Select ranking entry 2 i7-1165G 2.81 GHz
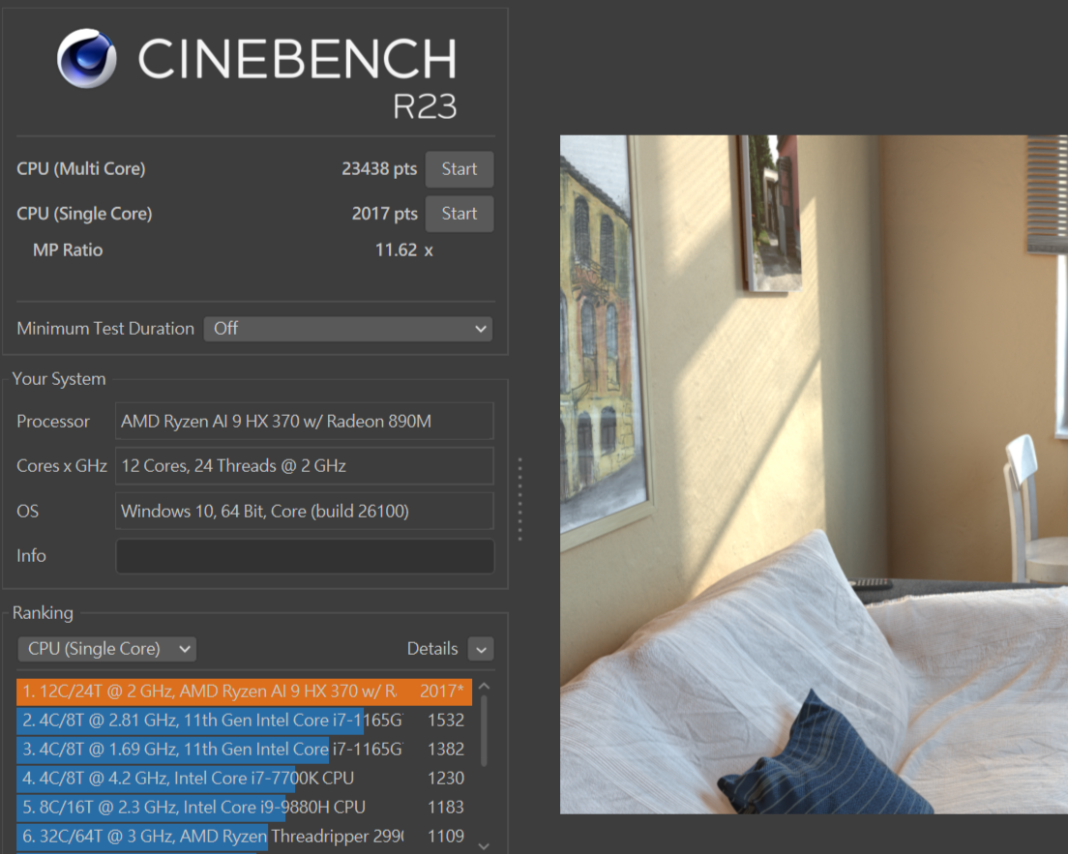This screenshot has width=1068, height=854. 245,721
